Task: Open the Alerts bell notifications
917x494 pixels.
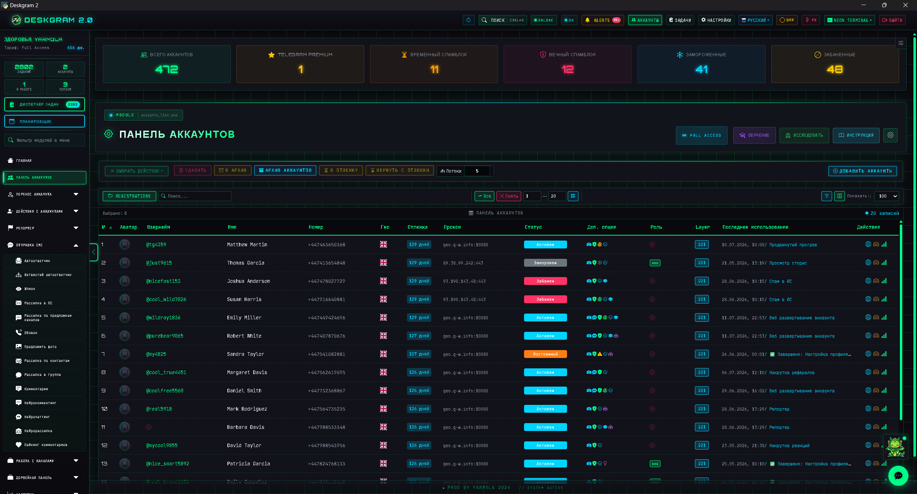Action: click(x=602, y=20)
